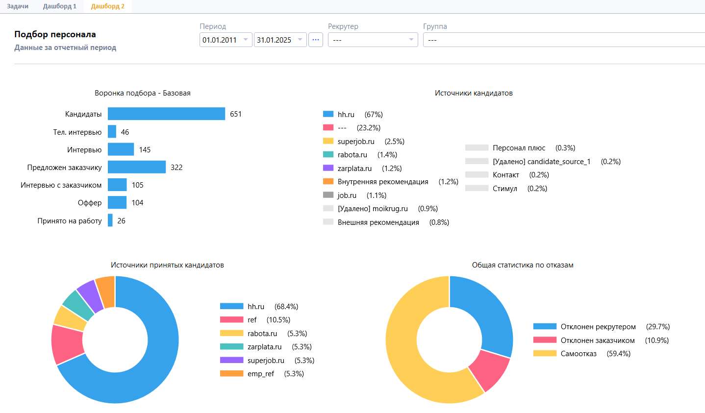Select the Предложен заказчику bar
The width and height of the screenshot is (705, 413).
click(137, 167)
